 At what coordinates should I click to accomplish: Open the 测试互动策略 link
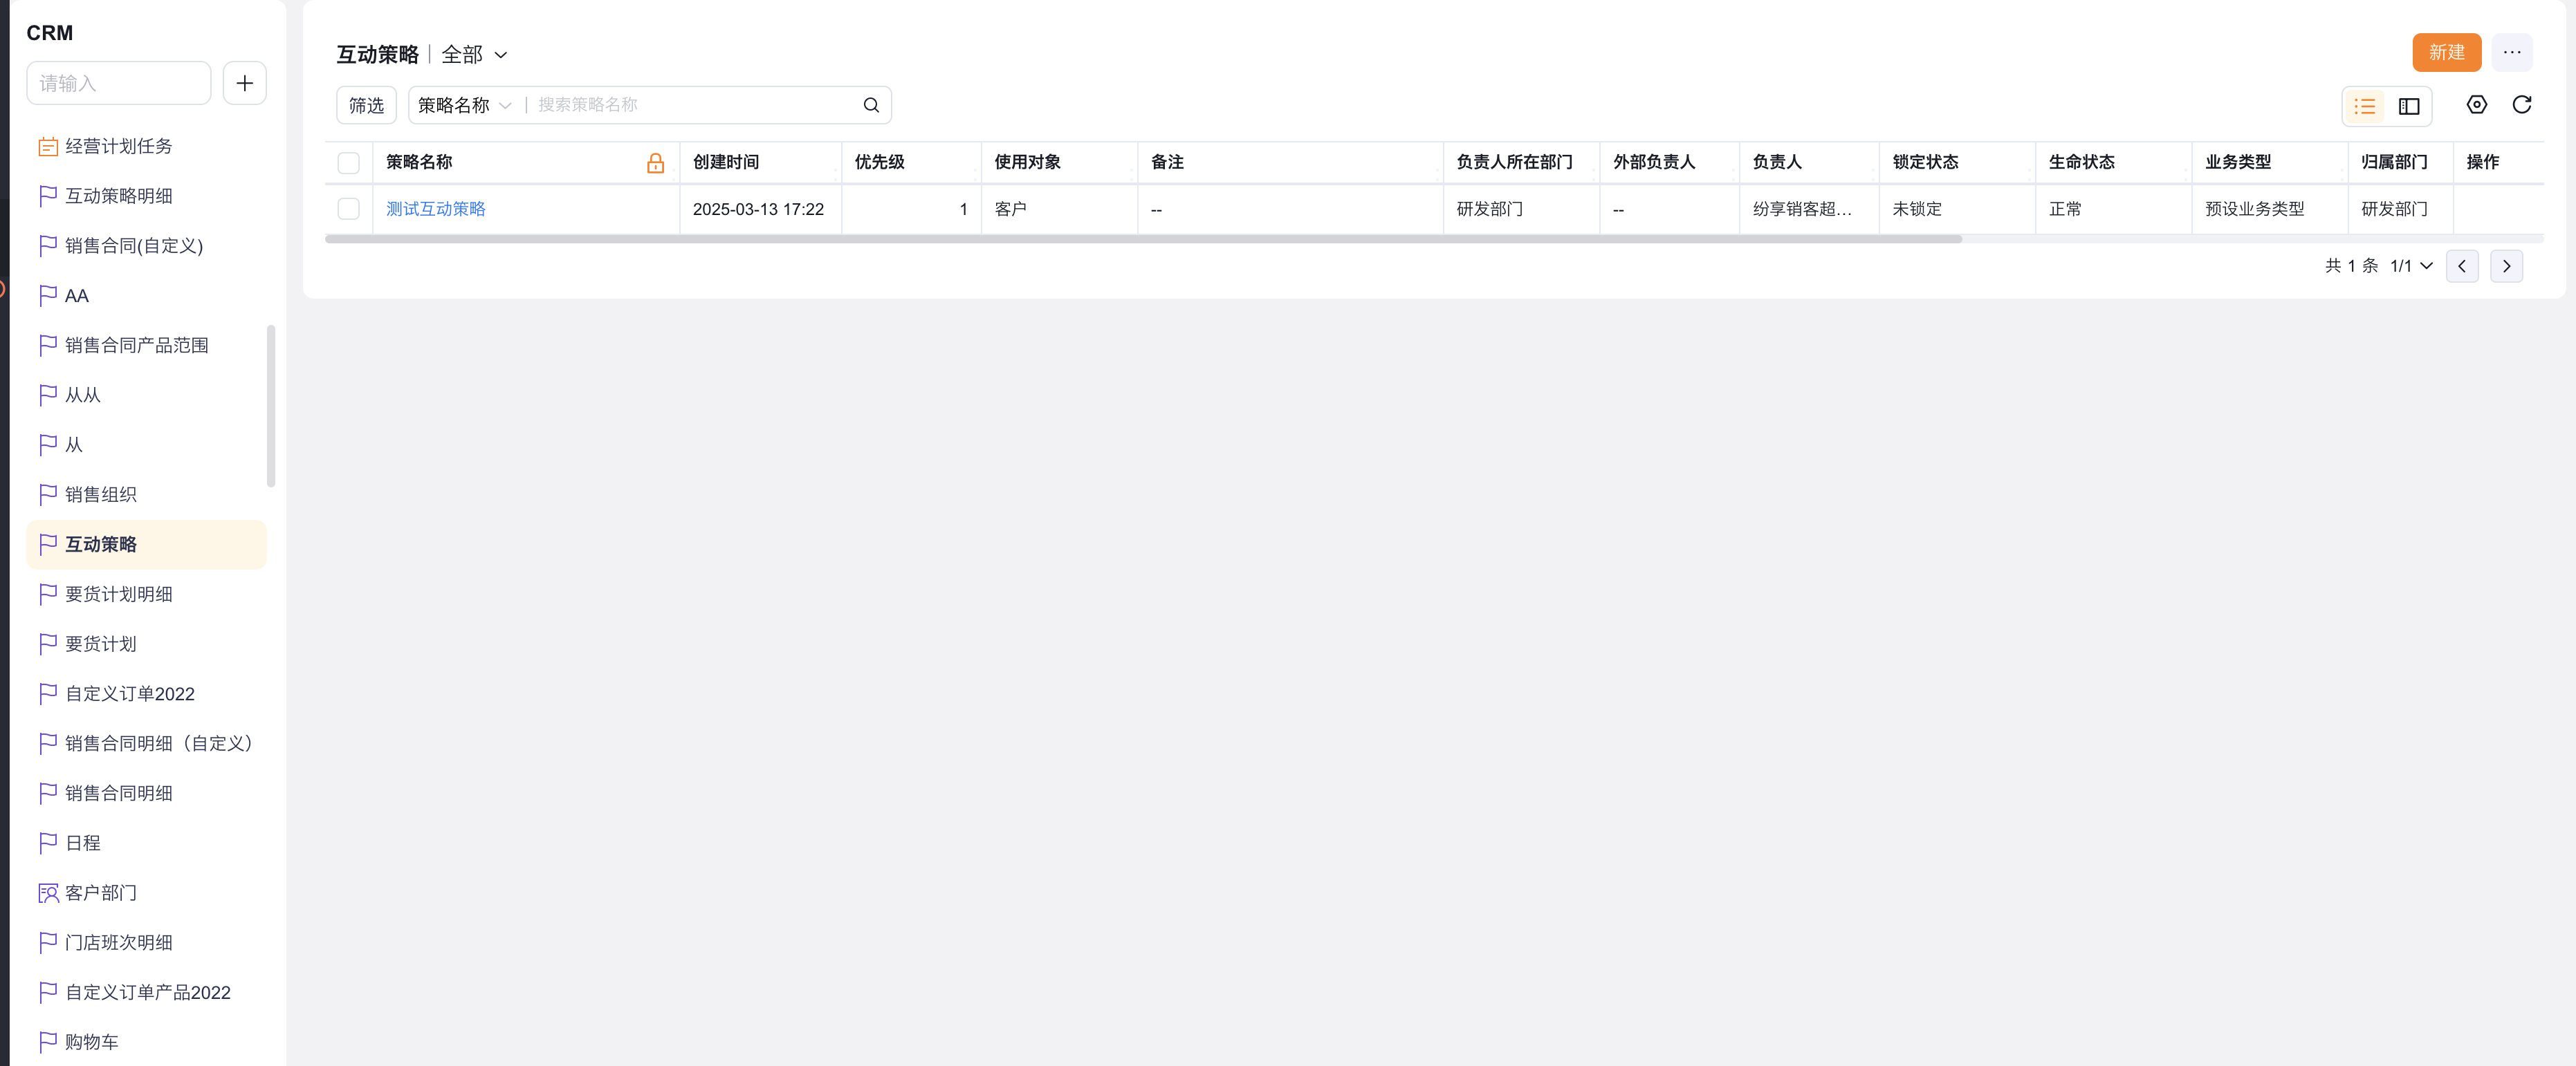tap(436, 209)
